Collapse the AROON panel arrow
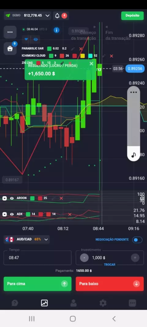 pyautogui.click(x=5, y=198)
